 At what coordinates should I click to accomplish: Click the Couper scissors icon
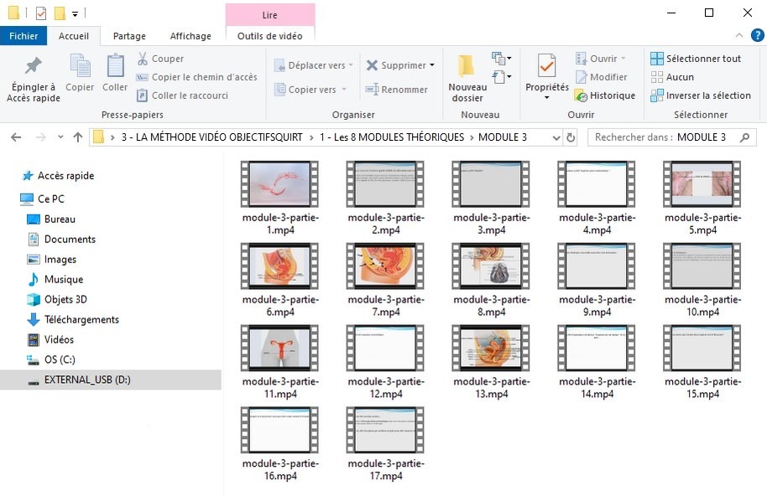pyautogui.click(x=143, y=59)
